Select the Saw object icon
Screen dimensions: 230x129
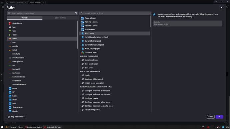click(x=10, y=27)
